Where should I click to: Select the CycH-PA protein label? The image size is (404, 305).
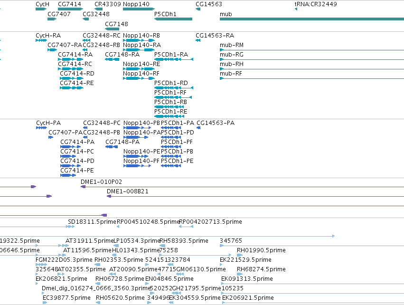(x=48, y=123)
